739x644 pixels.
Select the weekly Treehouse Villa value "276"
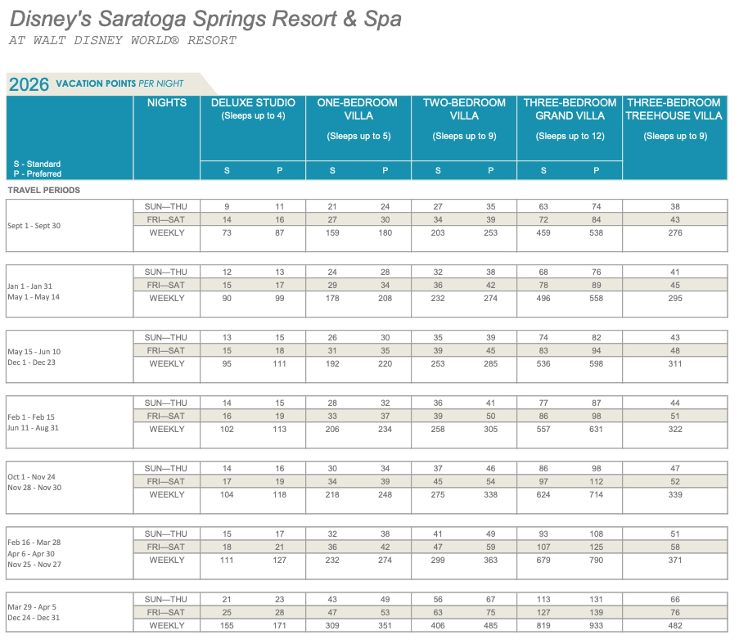[x=675, y=233]
